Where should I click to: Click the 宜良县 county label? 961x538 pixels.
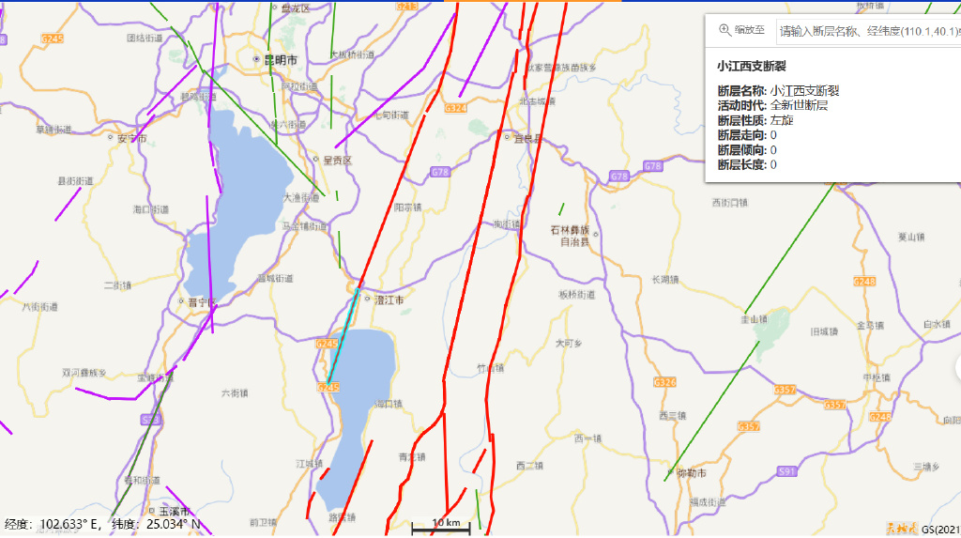coord(527,139)
